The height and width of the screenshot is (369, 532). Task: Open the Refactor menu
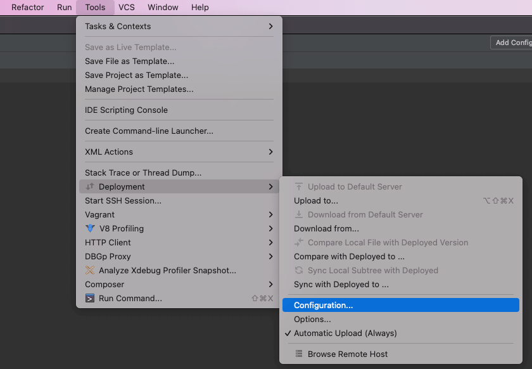[x=28, y=7]
